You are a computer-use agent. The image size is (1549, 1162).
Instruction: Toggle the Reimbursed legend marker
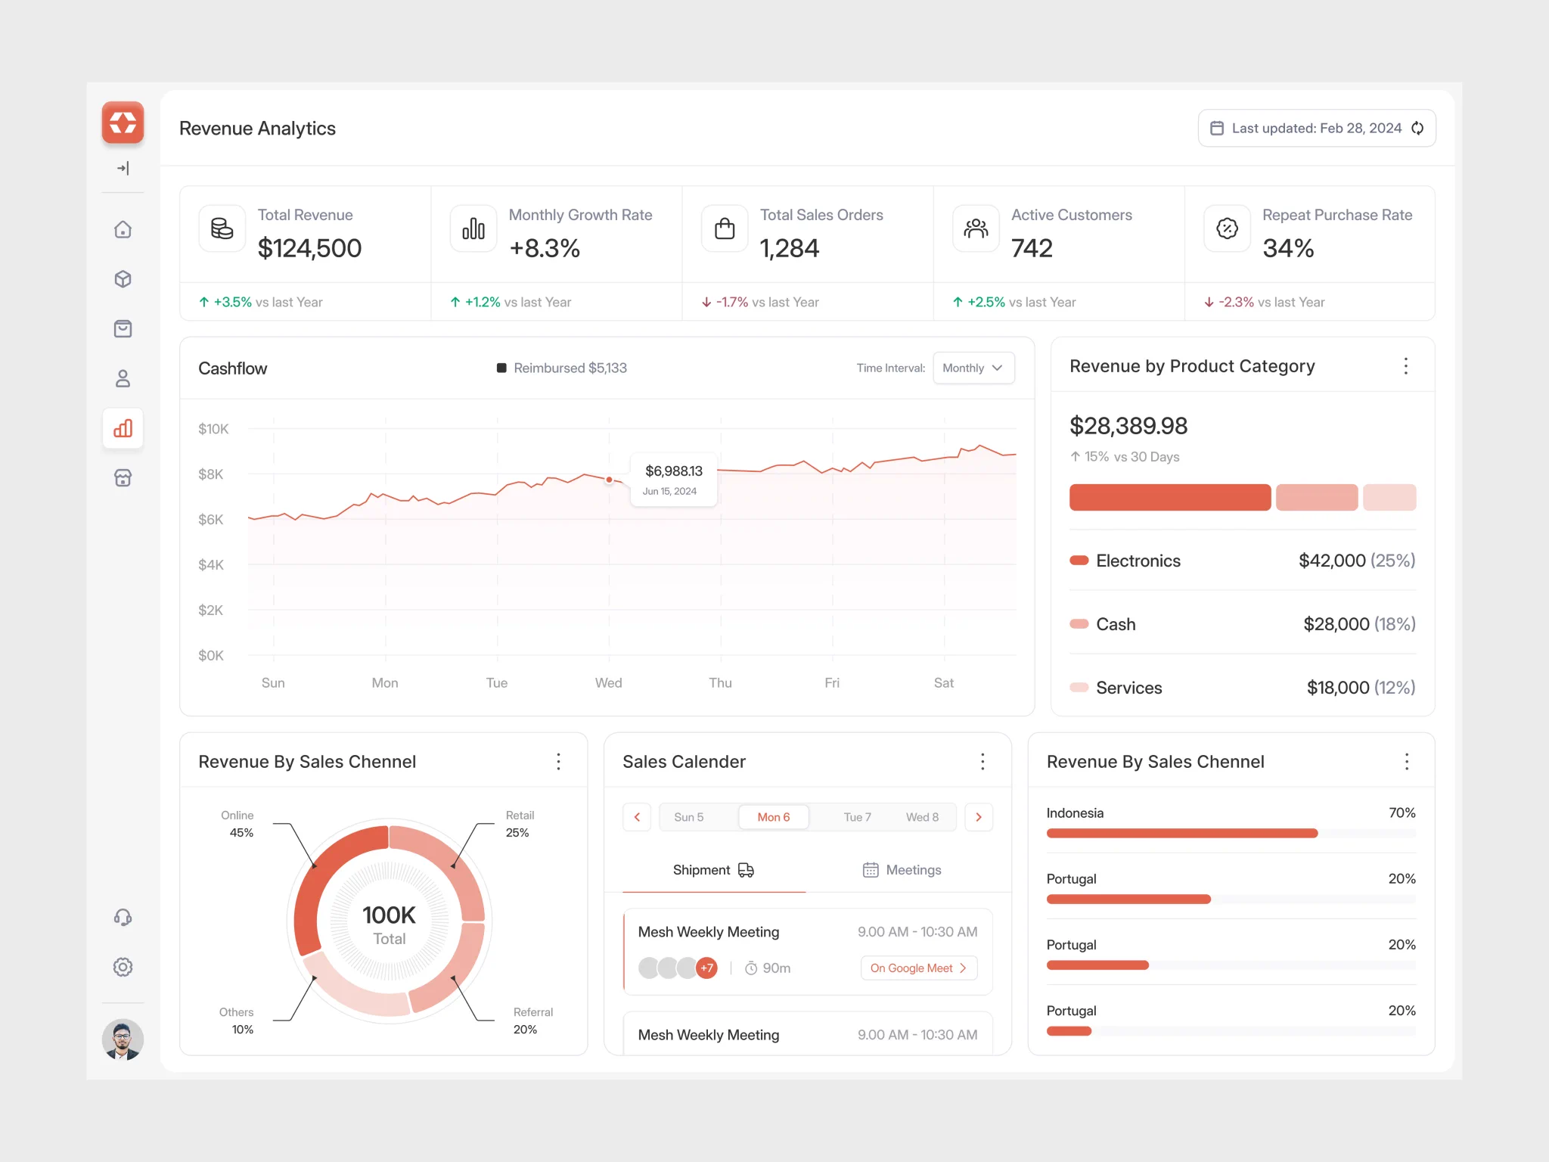click(501, 368)
